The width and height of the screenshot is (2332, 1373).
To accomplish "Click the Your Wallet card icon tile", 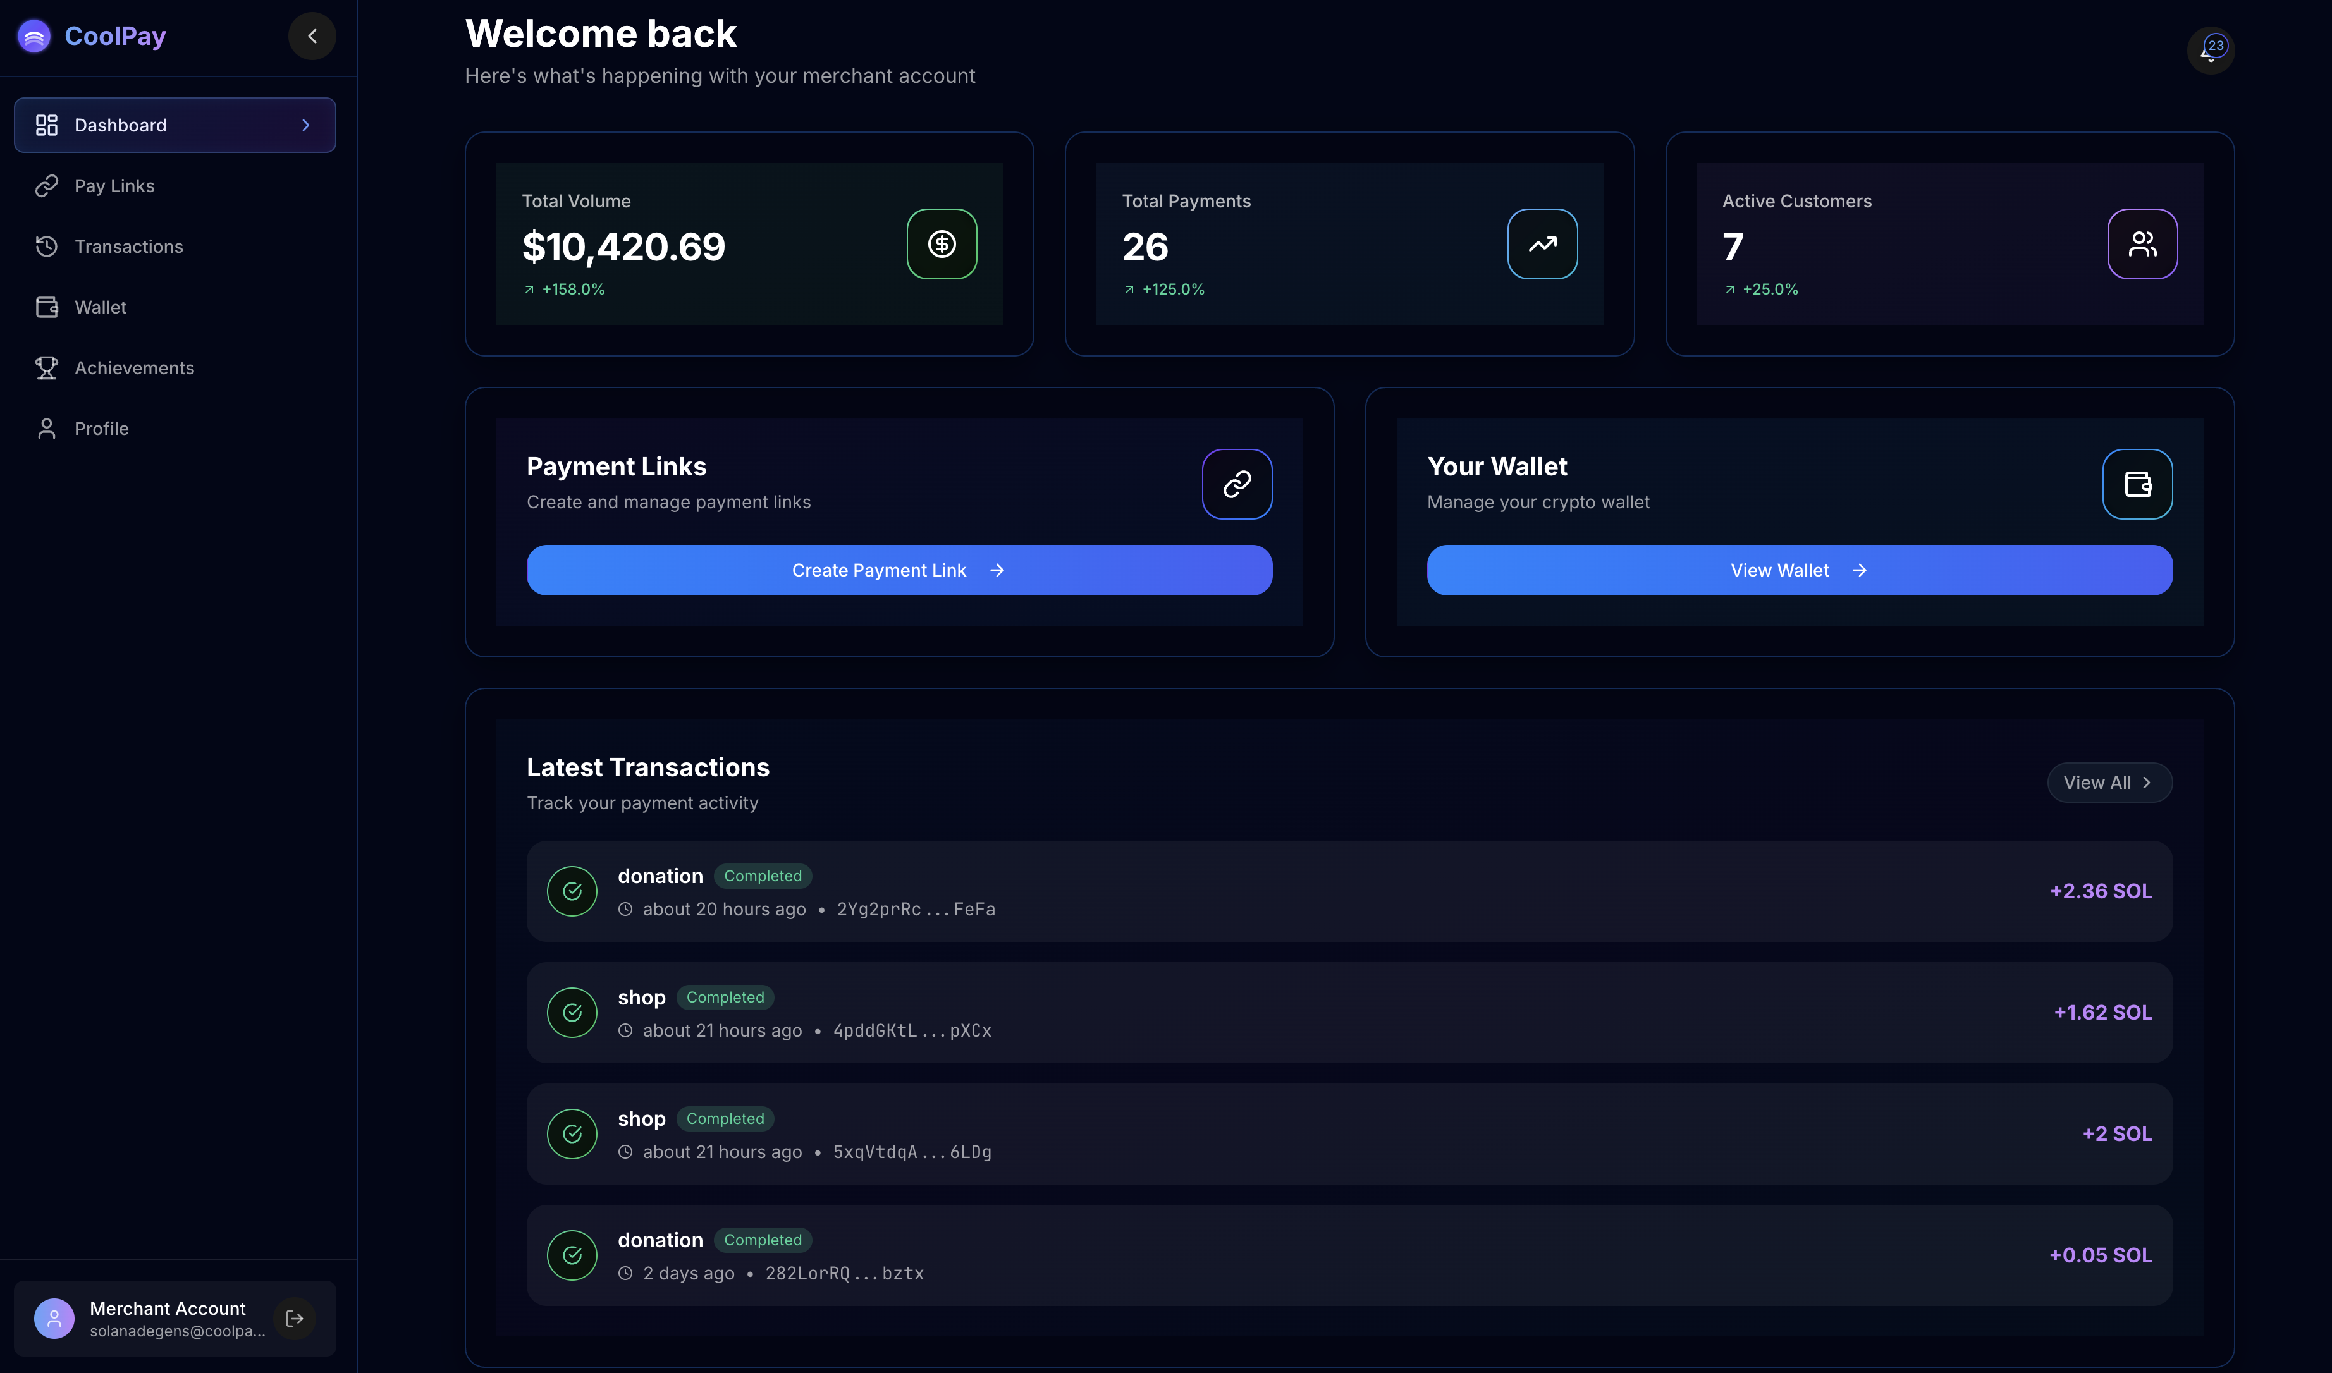I will (x=2138, y=484).
